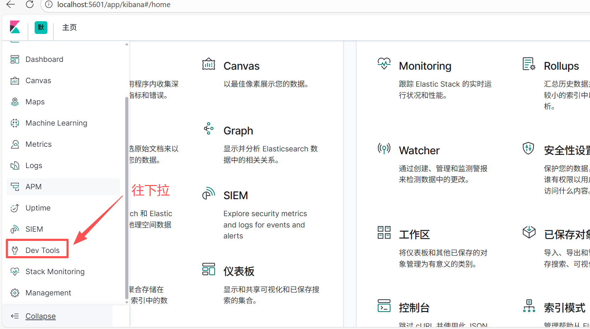Collapse the side navigation
Screen dimensions: 590x329
[40, 316]
